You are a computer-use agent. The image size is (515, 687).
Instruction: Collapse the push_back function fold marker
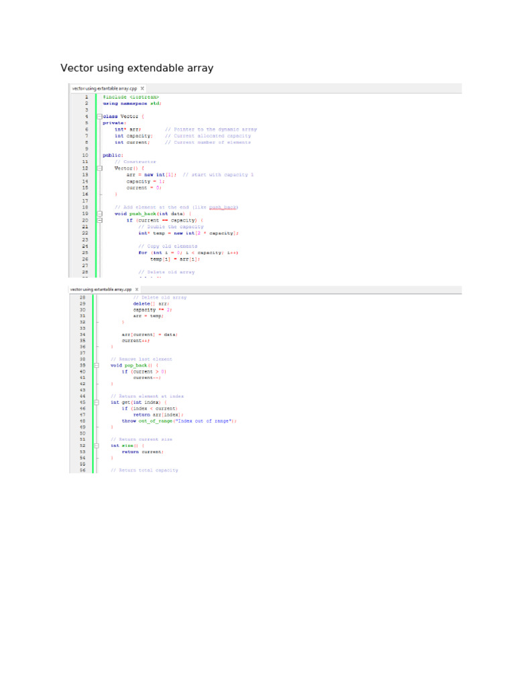pyautogui.click(x=100, y=214)
